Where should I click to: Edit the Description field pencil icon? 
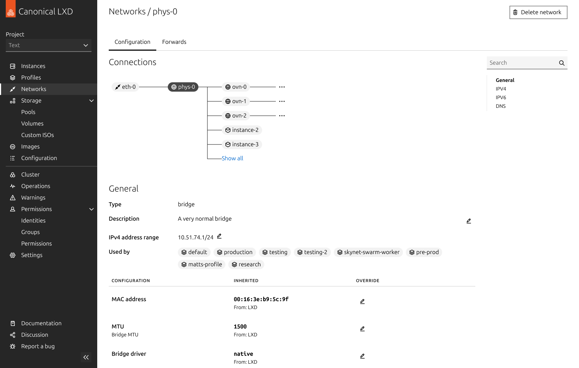coord(468,221)
